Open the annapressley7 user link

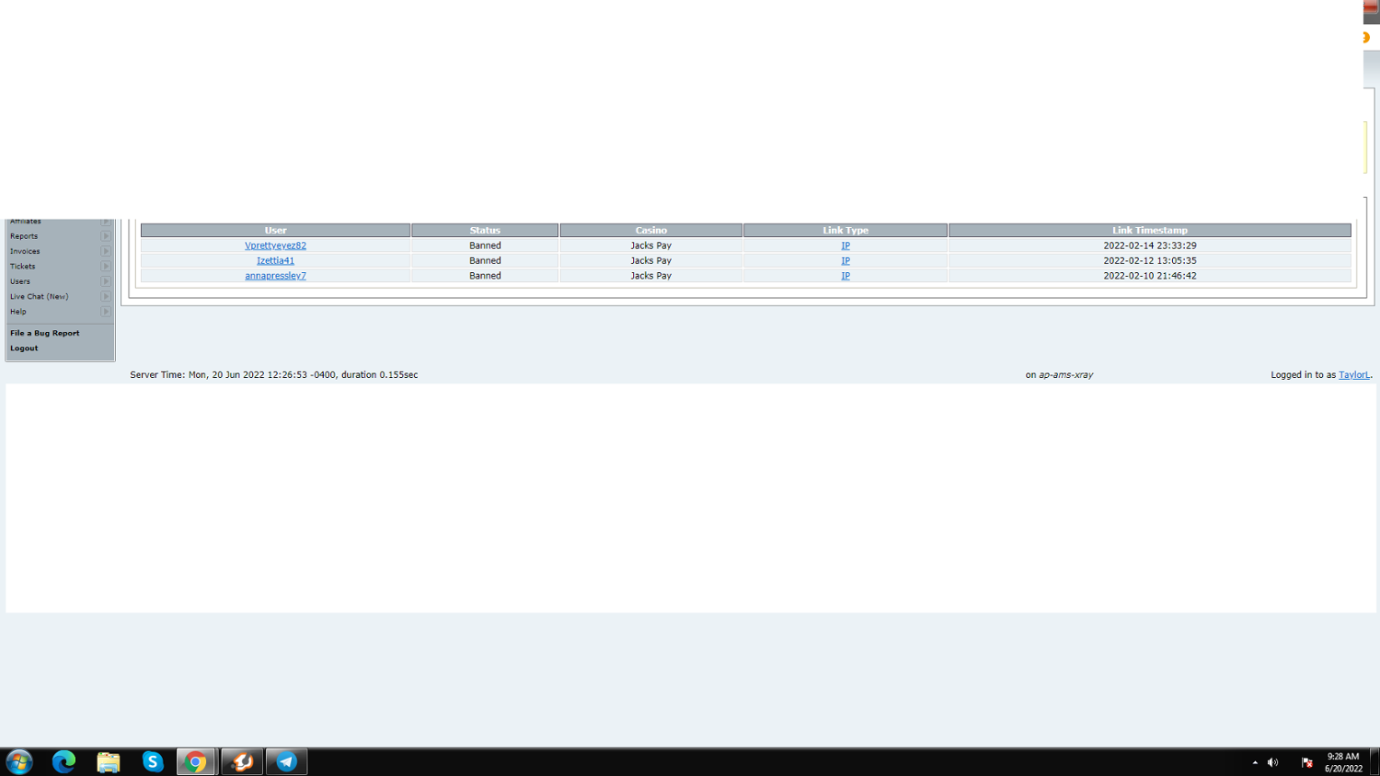click(x=275, y=276)
